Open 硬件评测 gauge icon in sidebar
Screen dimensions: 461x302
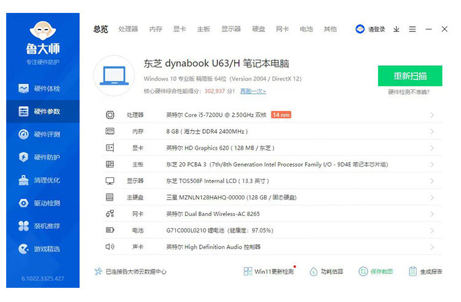click(x=23, y=134)
